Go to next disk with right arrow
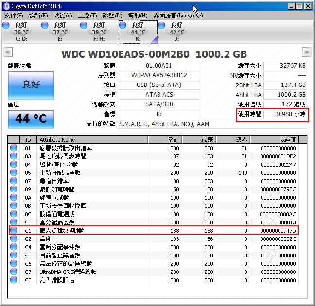This screenshot has width=315, height=306. (307, 52)
